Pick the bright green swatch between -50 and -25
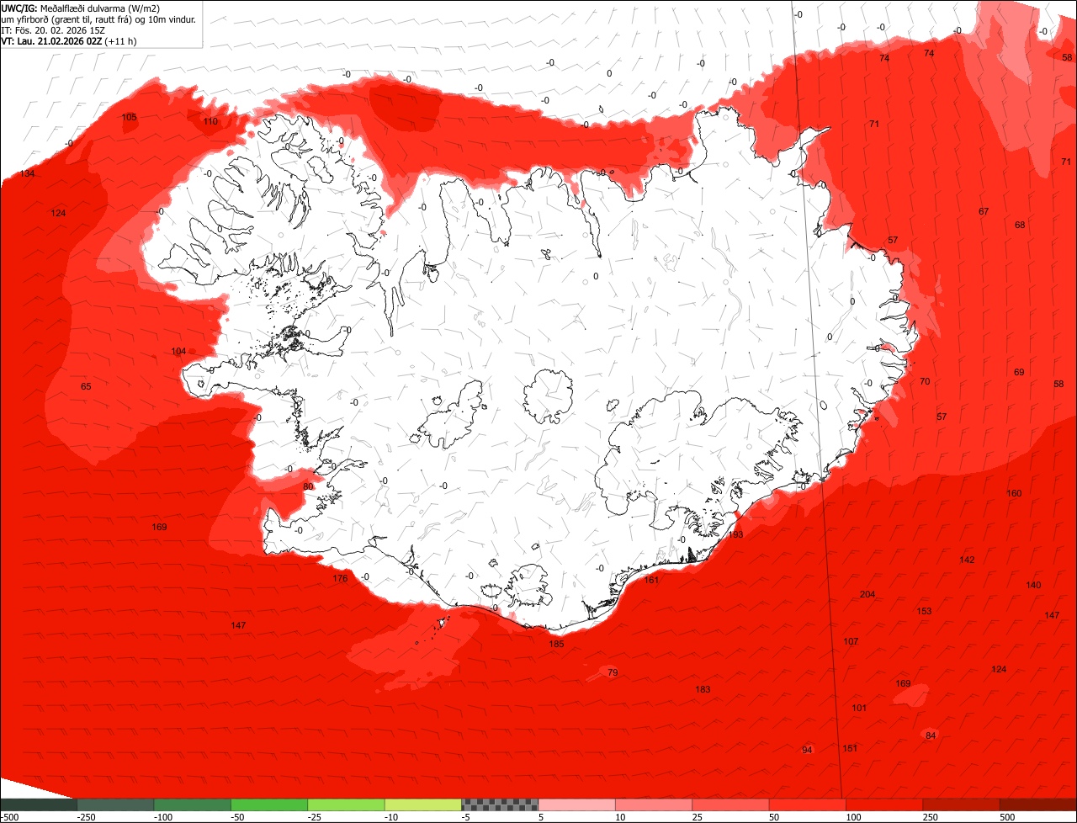The height and width of the screenshot is (823, 1077). coord(269,804)
